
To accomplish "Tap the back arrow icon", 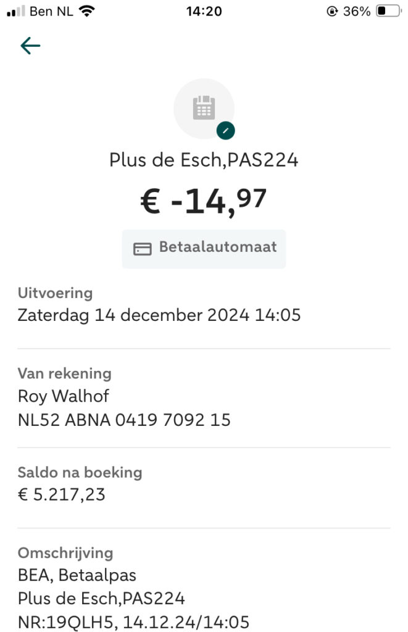I will pyautogui.click(x=30, y=46).
